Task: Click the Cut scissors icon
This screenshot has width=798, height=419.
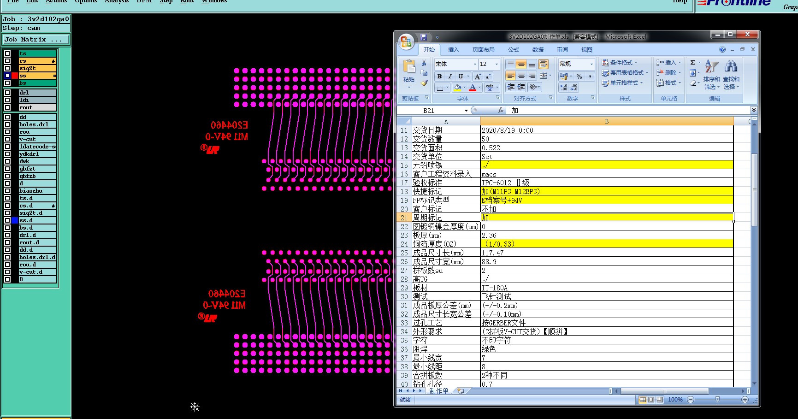Action: click(424, 63)
